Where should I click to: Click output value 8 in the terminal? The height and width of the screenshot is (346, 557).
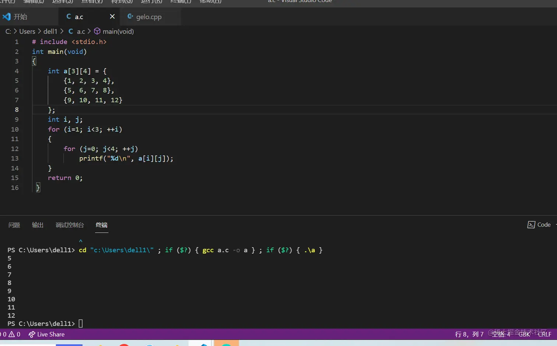point(10,283)
